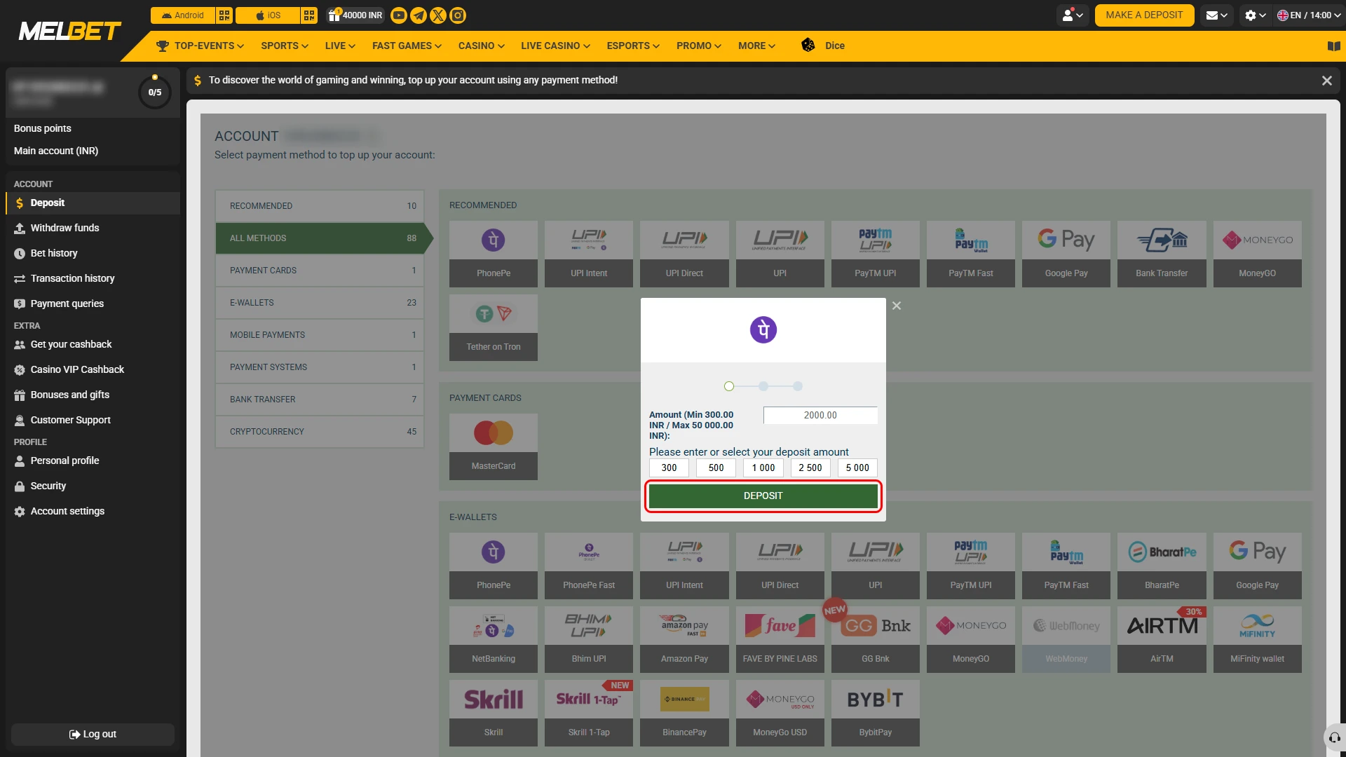This screenshot has height=757, width=1346.
Task: Switch to E-WALLETS tab
Action: coord(320,303)
